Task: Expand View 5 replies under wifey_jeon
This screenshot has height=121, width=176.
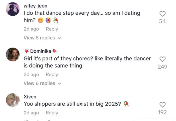Action: [39, 38]
